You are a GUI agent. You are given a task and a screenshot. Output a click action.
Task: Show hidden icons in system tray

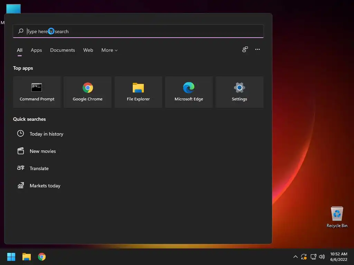[295, 257]
